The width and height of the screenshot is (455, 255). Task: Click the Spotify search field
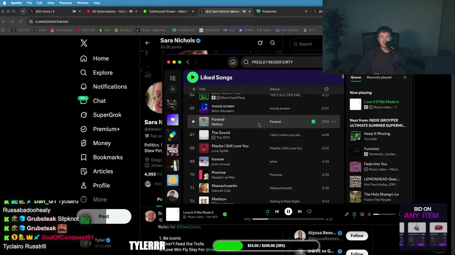[281, 62]
